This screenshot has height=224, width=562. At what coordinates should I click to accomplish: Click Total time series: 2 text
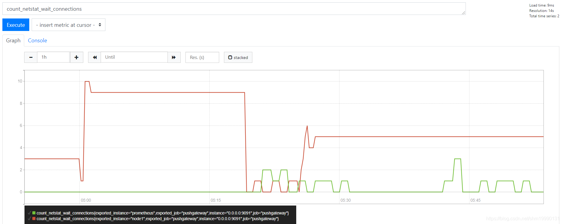pyautogui.click(x=544, y=16)
